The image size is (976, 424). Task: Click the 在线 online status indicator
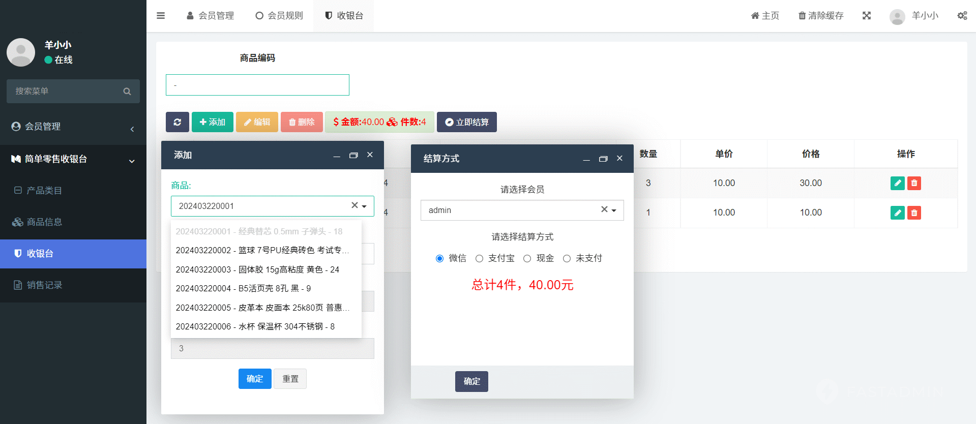(58, 60)
